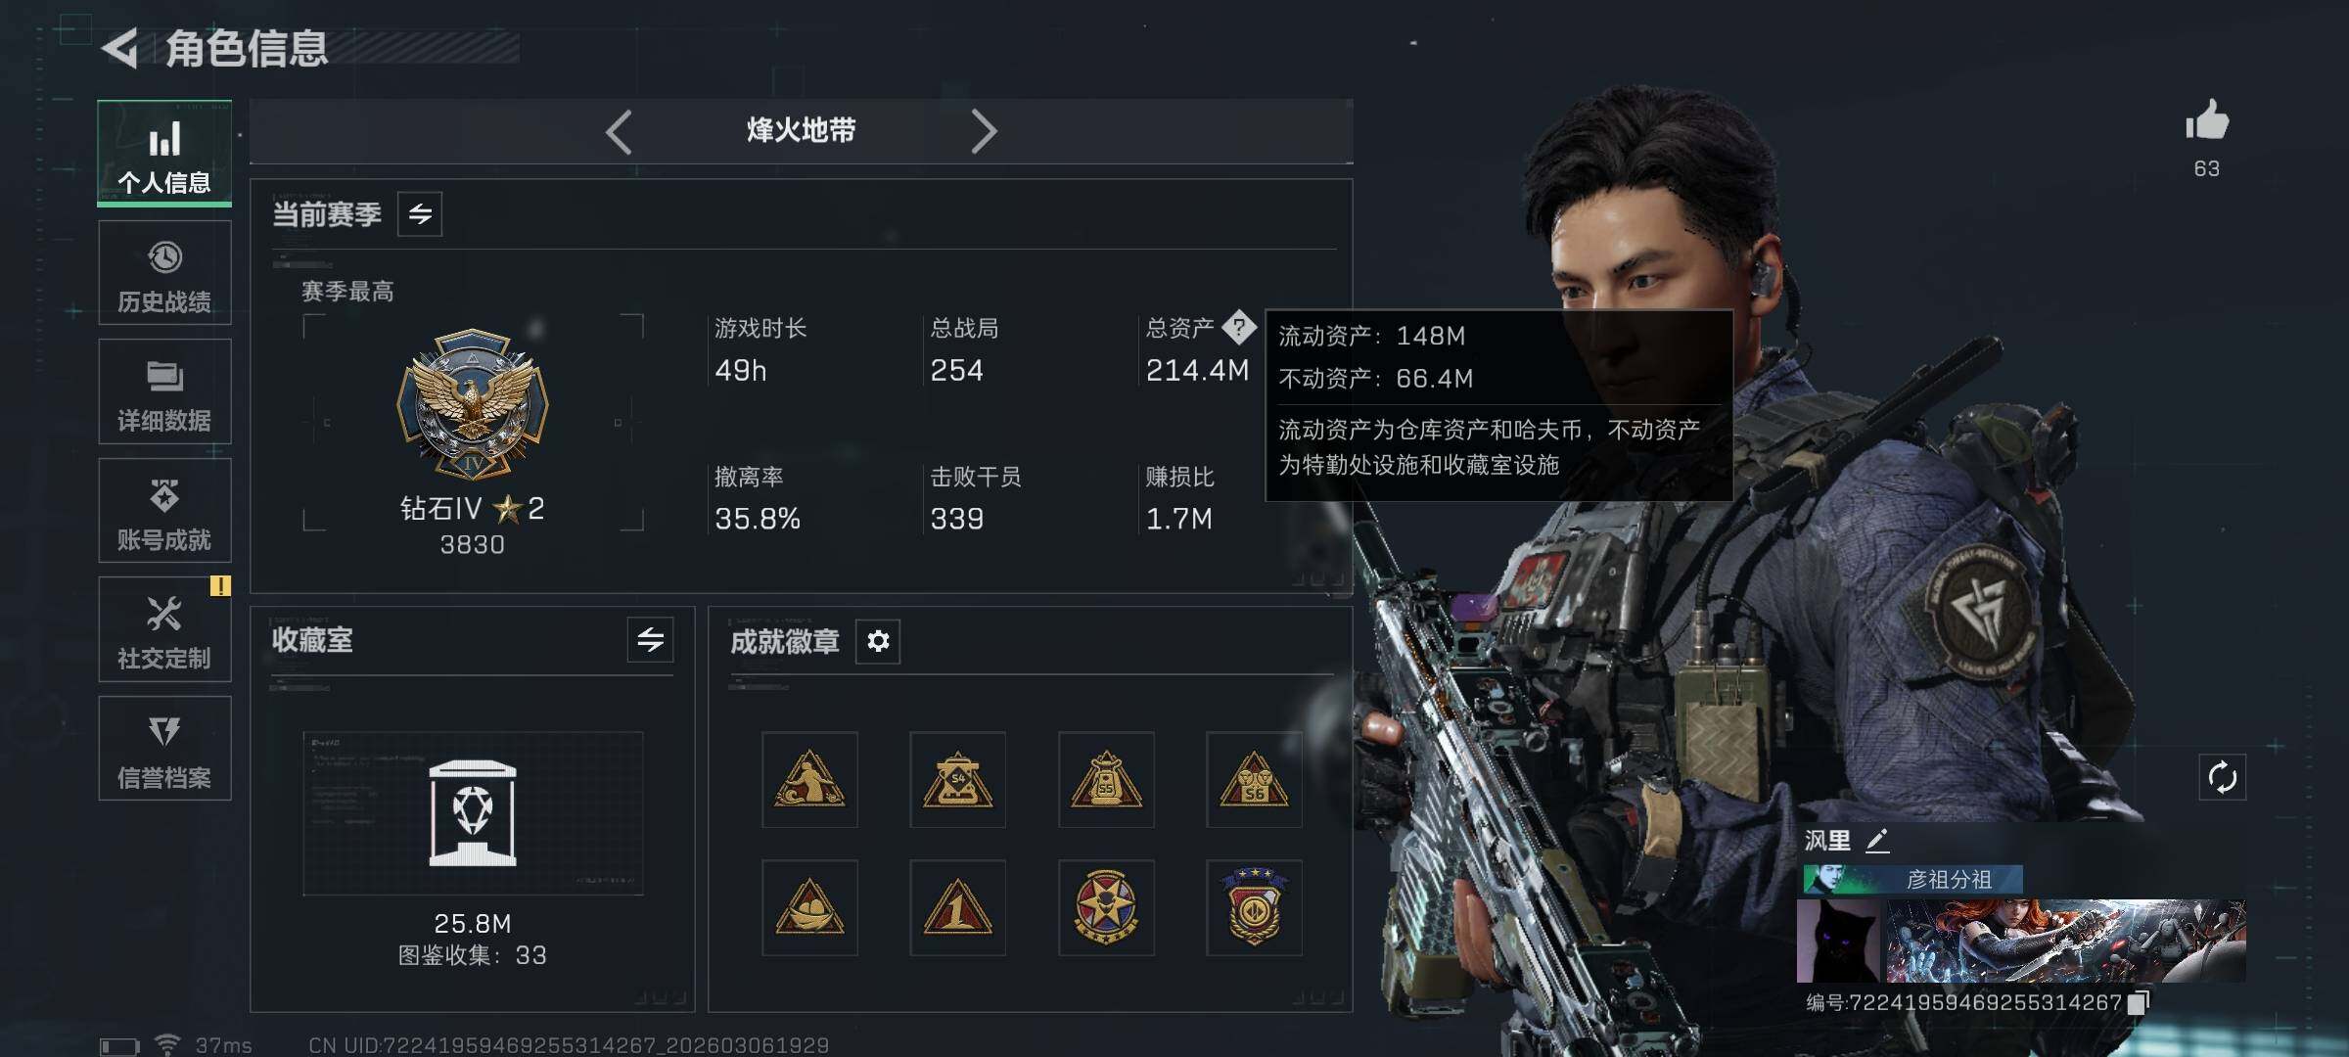Edit nickname 沨里 with pencil icon

1877,840
